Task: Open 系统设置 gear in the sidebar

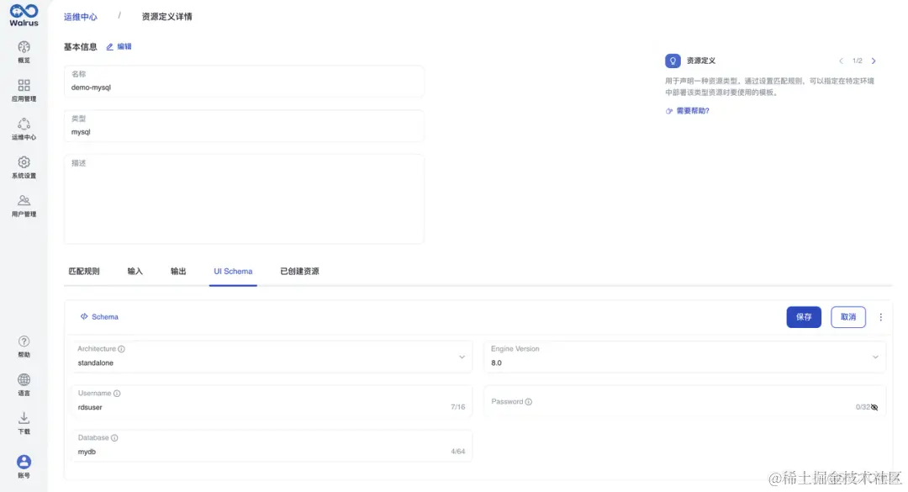Action: pos(24,162)
